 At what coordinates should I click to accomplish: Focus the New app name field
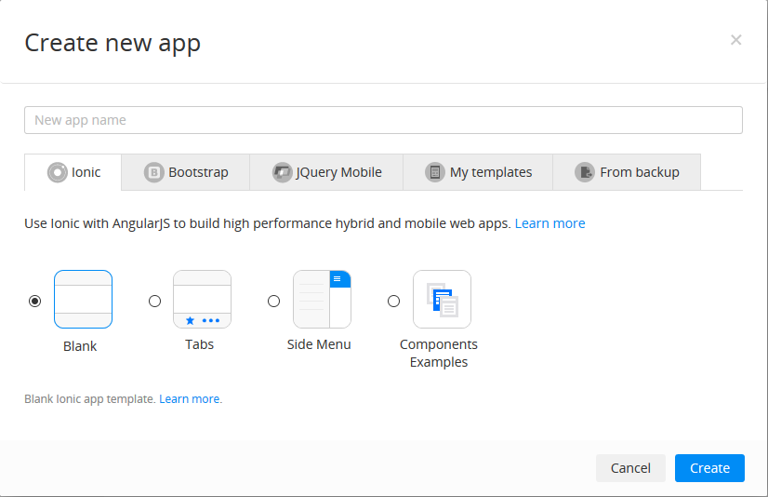[x=383, y=120]
